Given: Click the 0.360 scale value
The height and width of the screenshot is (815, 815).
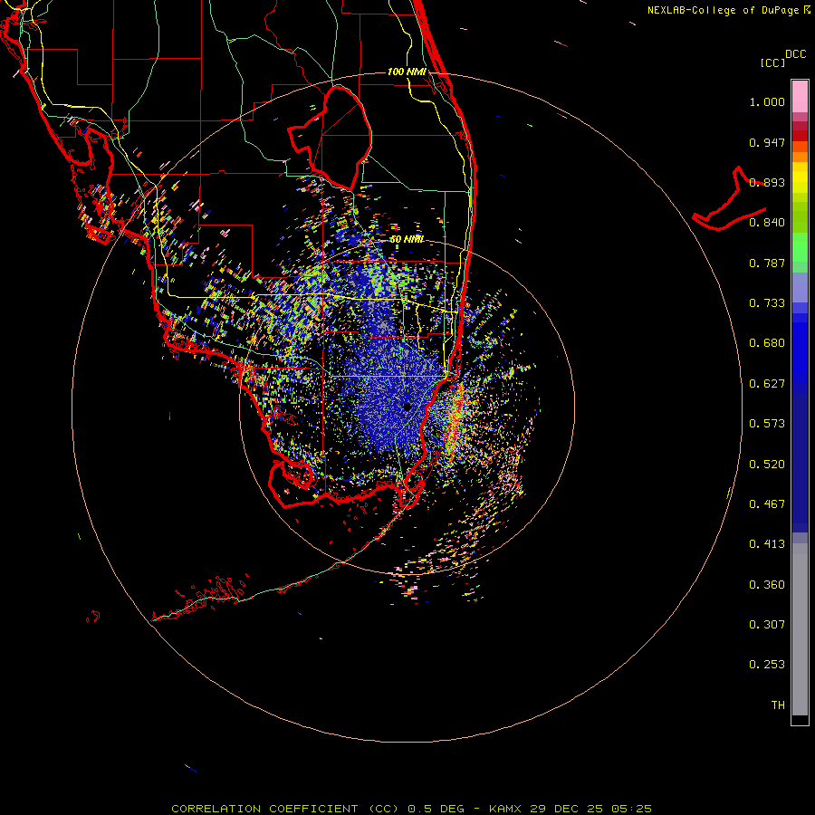Looking at the screenshot, I should click(767, 585).
